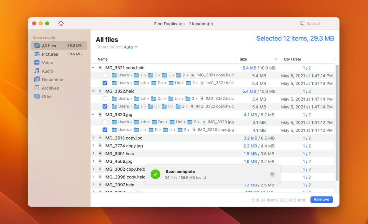The width and height of the screenshot is (368, 224).
Task: Select the Audio category icon
Action: (x=37, y=71)
